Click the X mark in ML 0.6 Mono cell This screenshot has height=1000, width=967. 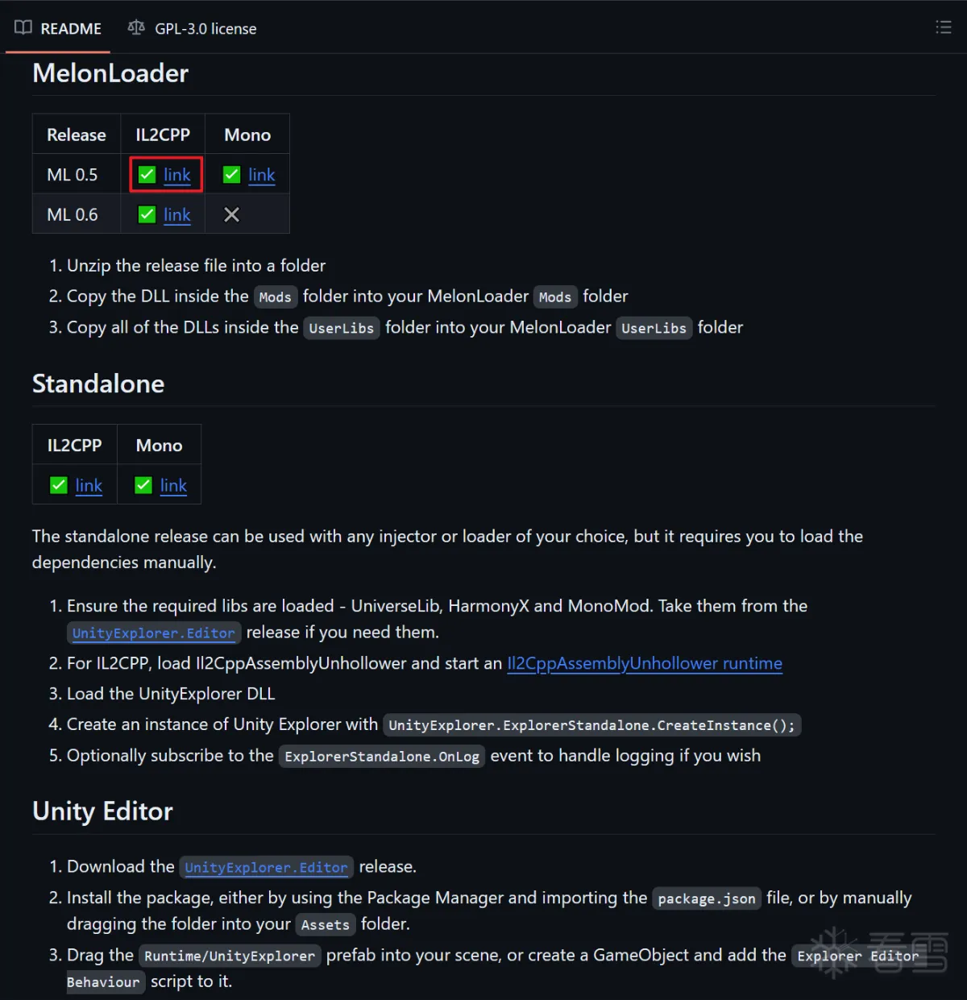click(x=231, y=214)
